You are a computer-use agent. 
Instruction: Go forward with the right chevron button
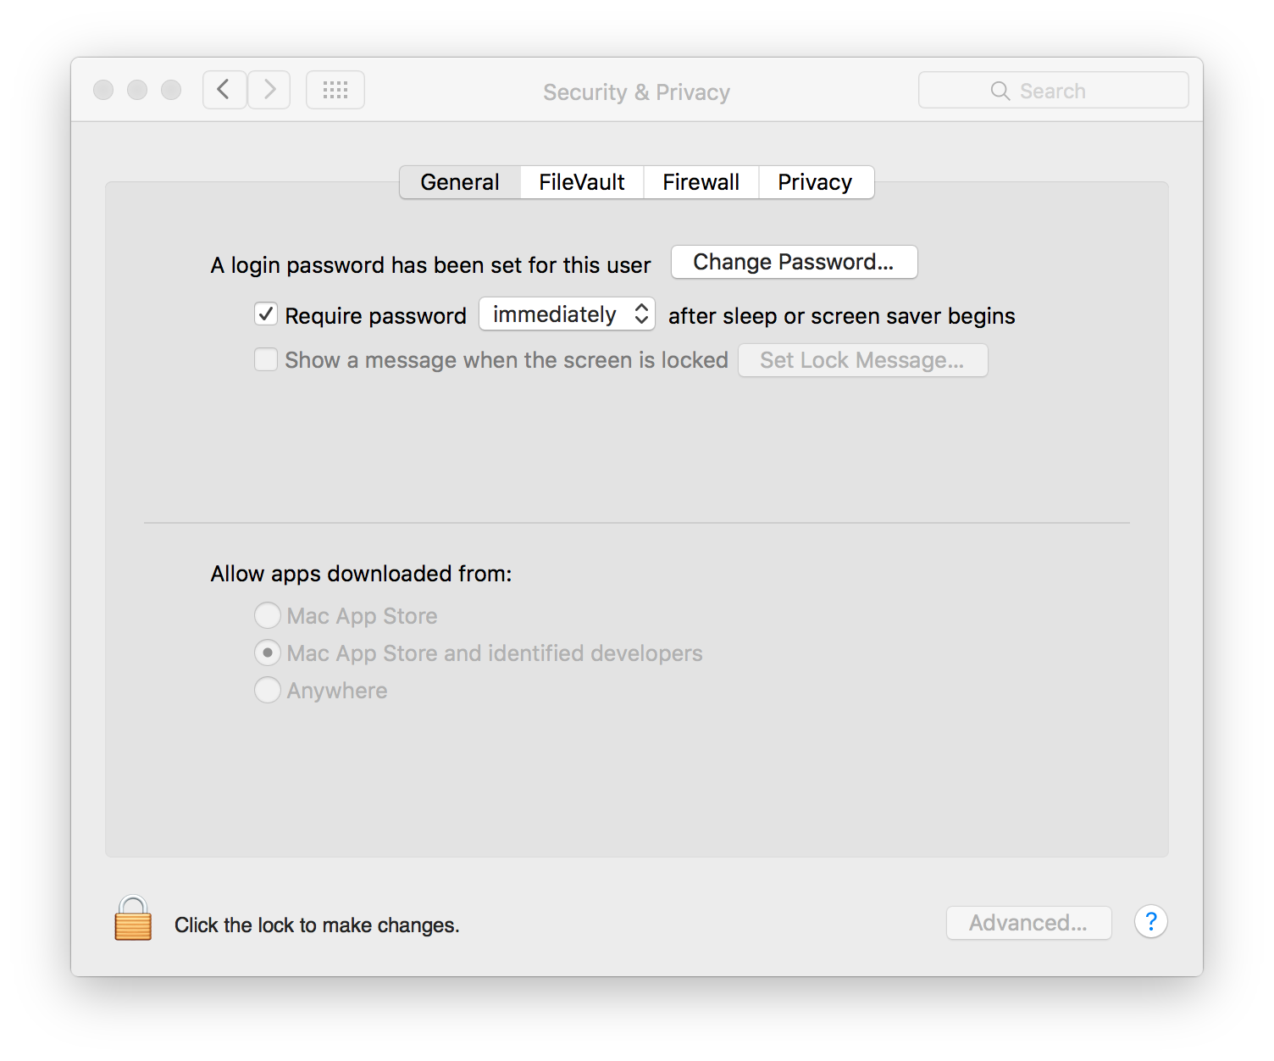[269, 90]
